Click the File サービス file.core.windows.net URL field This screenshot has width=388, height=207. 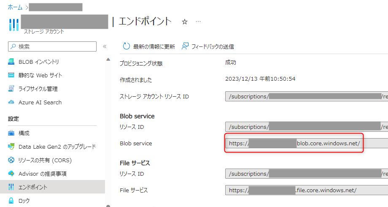point(307,190)
